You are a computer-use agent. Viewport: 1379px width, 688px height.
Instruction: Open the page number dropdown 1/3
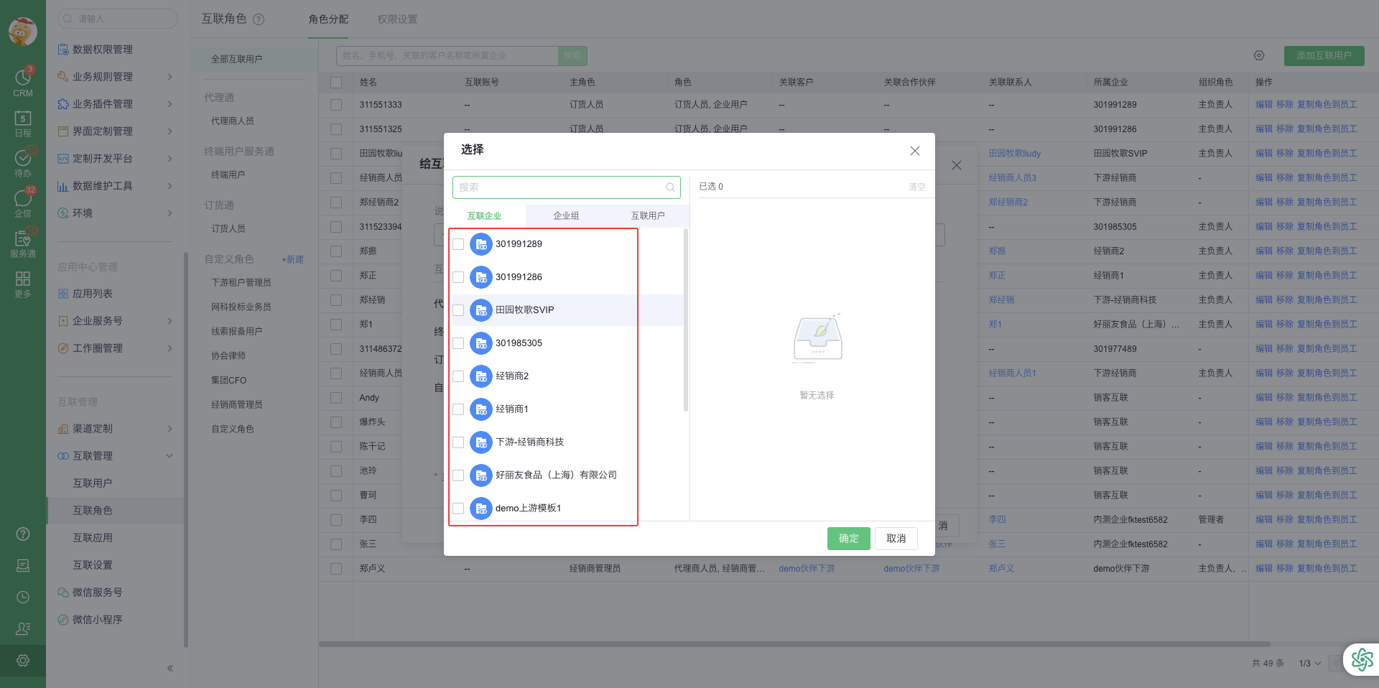[1309, 664]
